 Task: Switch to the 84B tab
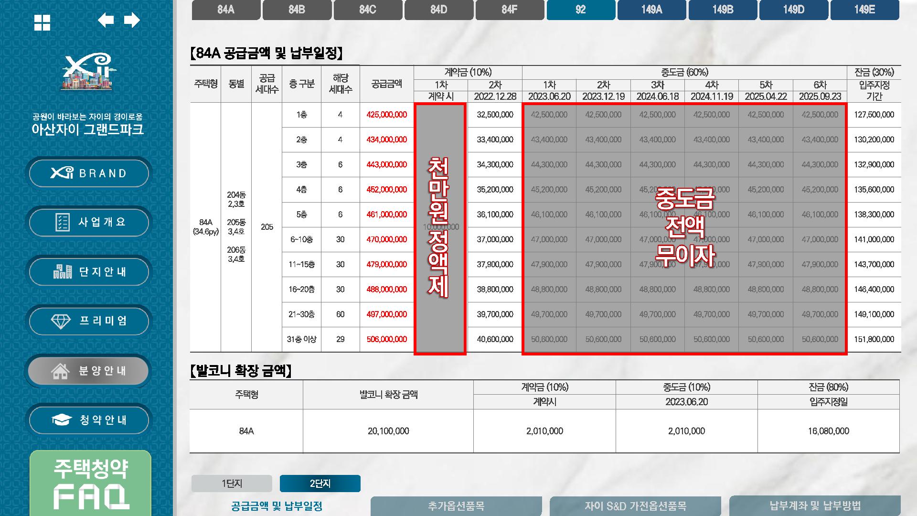click(x=297, y=10)
